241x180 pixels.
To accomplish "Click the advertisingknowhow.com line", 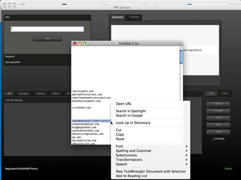I will click(x=88, y=134).
